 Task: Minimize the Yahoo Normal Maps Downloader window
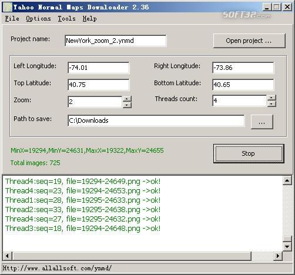pyautogui.click(x=267, y=8)
